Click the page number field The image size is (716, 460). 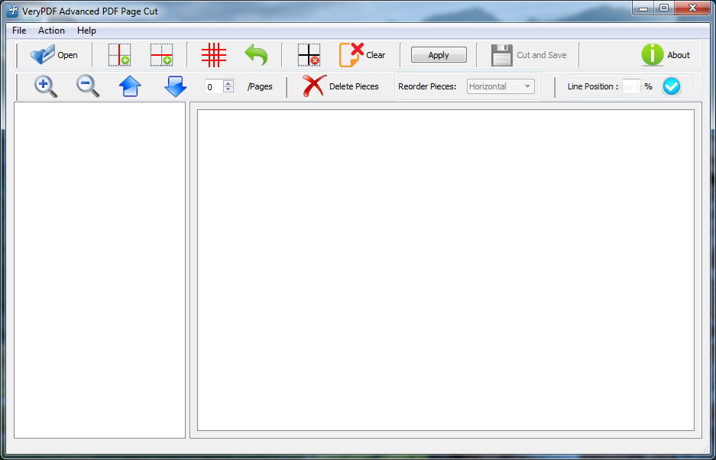214,86
